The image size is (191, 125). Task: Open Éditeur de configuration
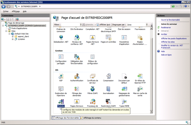[92, 59]
